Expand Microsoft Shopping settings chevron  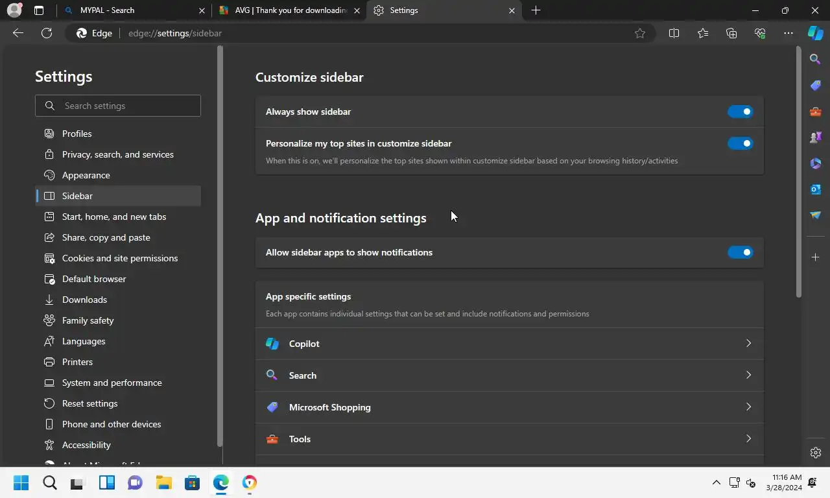tap(748, 407)
